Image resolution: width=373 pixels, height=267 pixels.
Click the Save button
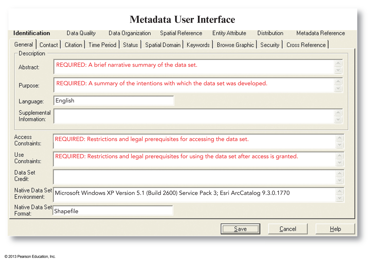(x=240, y=229)
